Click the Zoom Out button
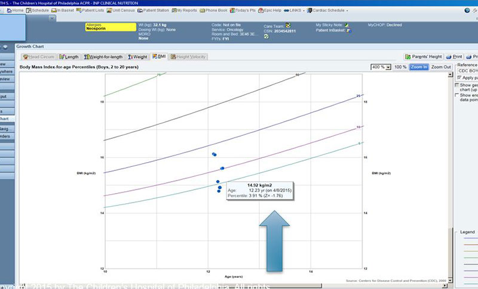Screen dimensions: 478x289 click(441, 67)
